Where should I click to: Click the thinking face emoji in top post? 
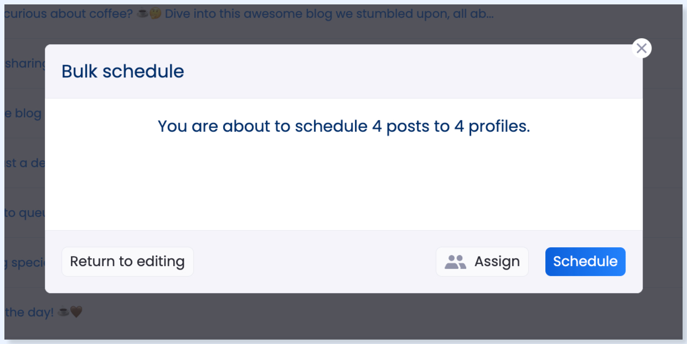coord(155,13)
